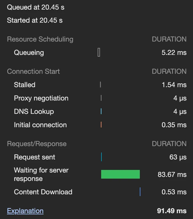Click the Queueing 5.22 ms duration
This screenshot has width=193, height=219.
174,53
